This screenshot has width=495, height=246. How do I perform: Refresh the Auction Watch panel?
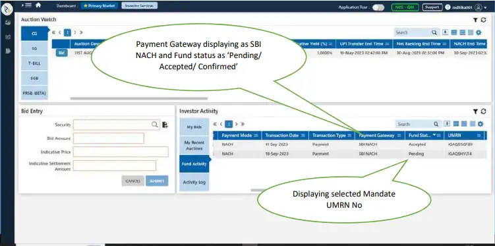pyautogui.click(x=483, y=20)
